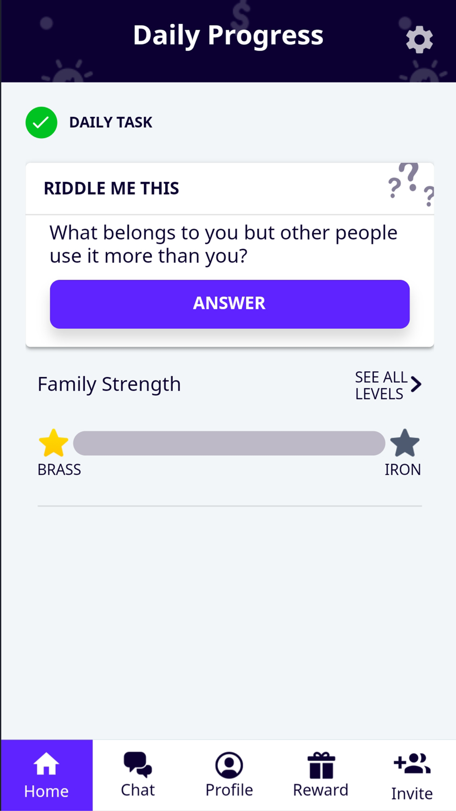
Task: Select the yellow BRASS star icon
Action: coord(53,443)
